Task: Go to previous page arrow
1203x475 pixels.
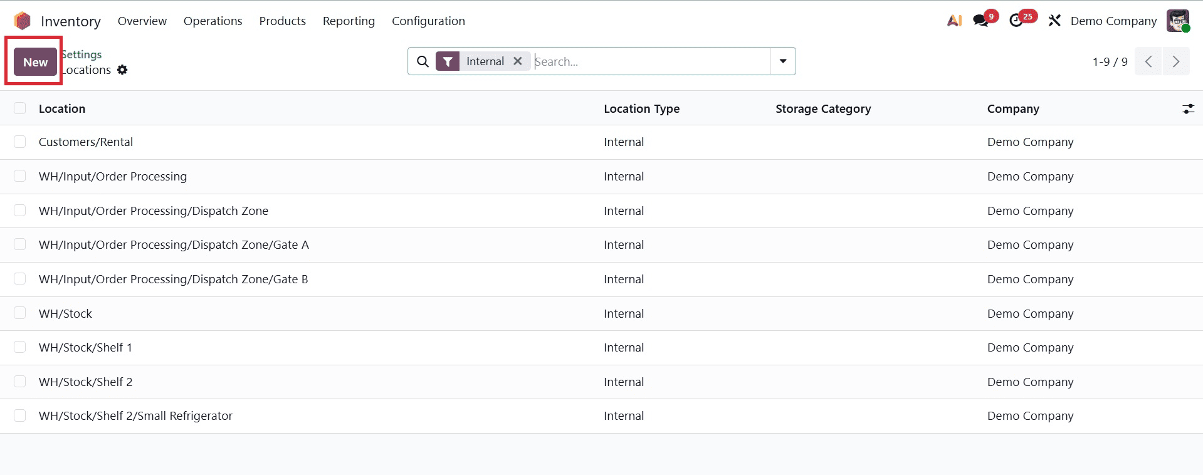Action: click(1148, 61)
